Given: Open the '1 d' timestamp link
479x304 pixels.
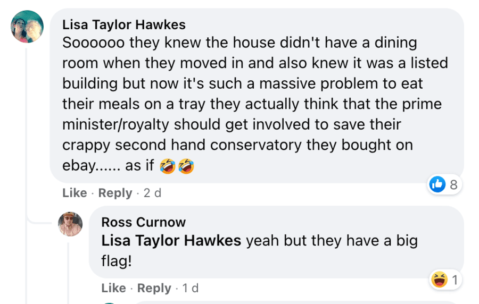Looking at the screenshot, I should (x=190, y=288).
